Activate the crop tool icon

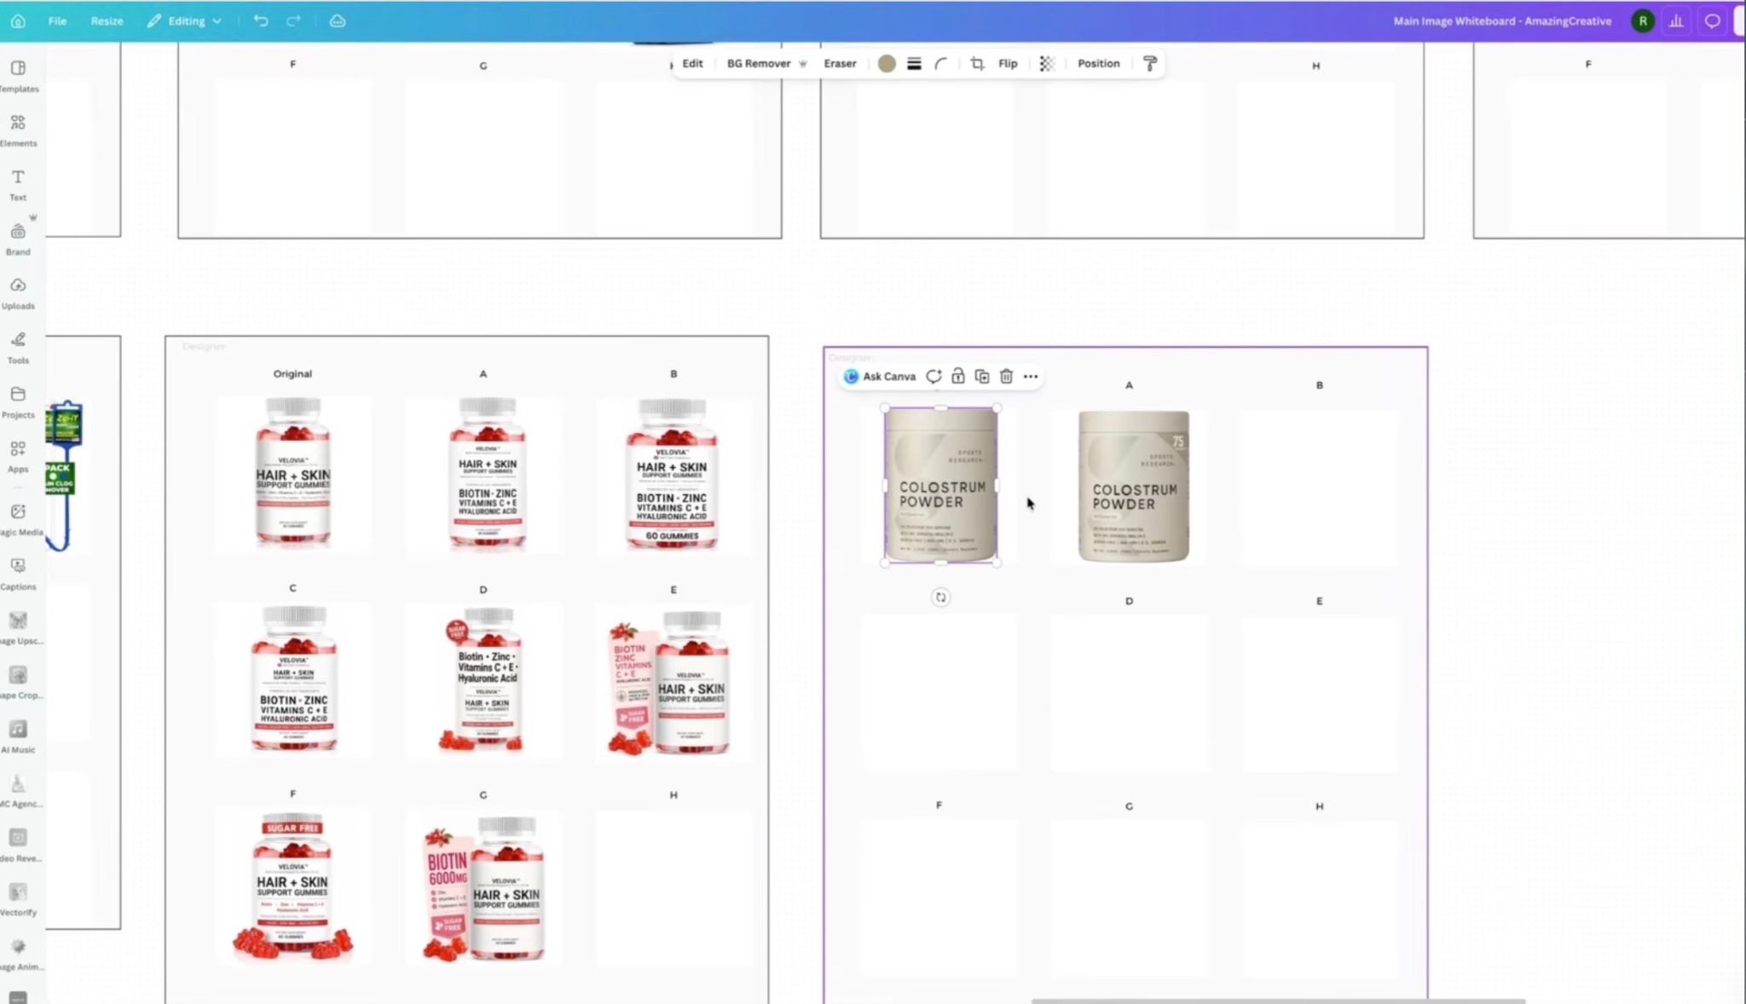click(977, 64)
